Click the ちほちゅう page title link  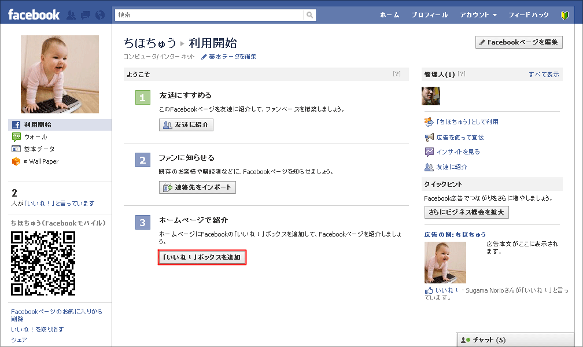pyautogui.click(x=150, y=43)
